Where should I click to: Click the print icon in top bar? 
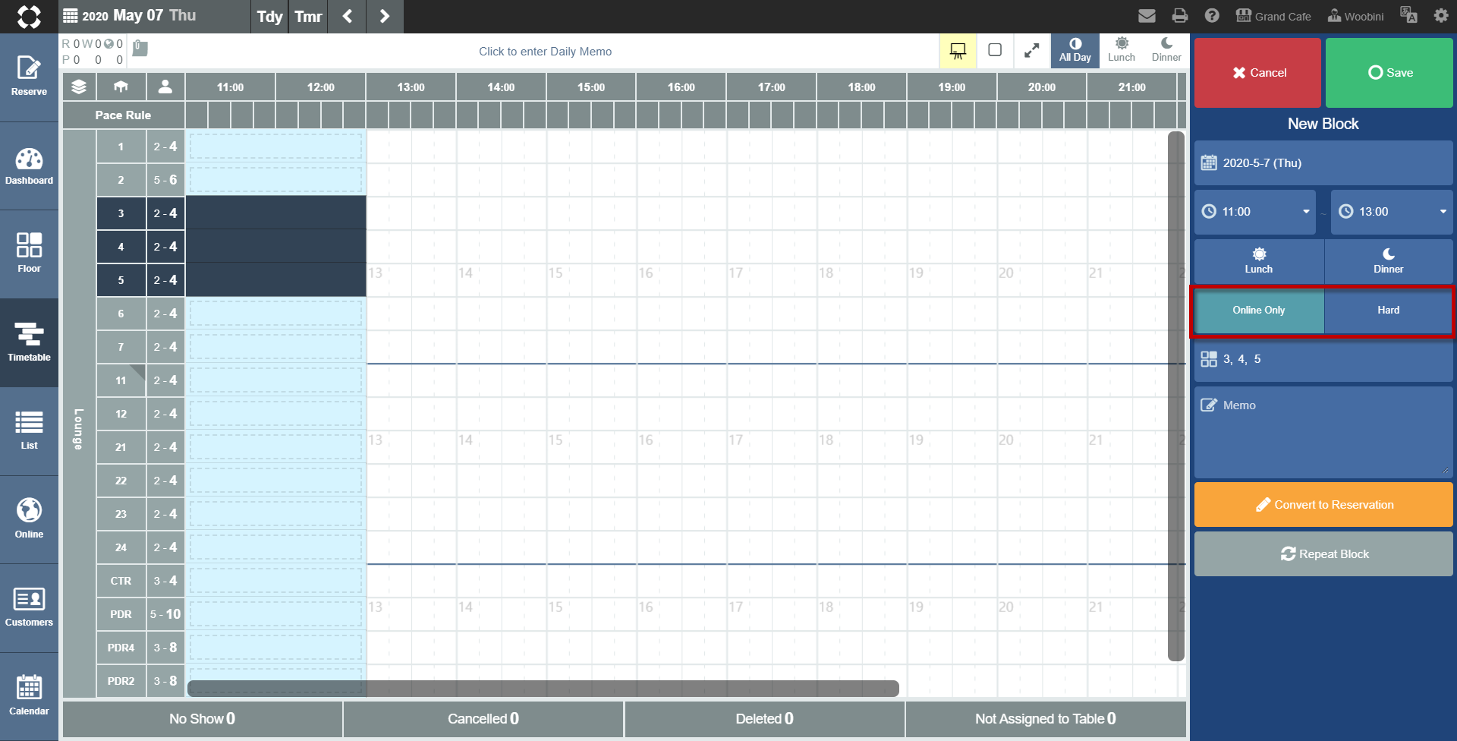pos(1179,16)
